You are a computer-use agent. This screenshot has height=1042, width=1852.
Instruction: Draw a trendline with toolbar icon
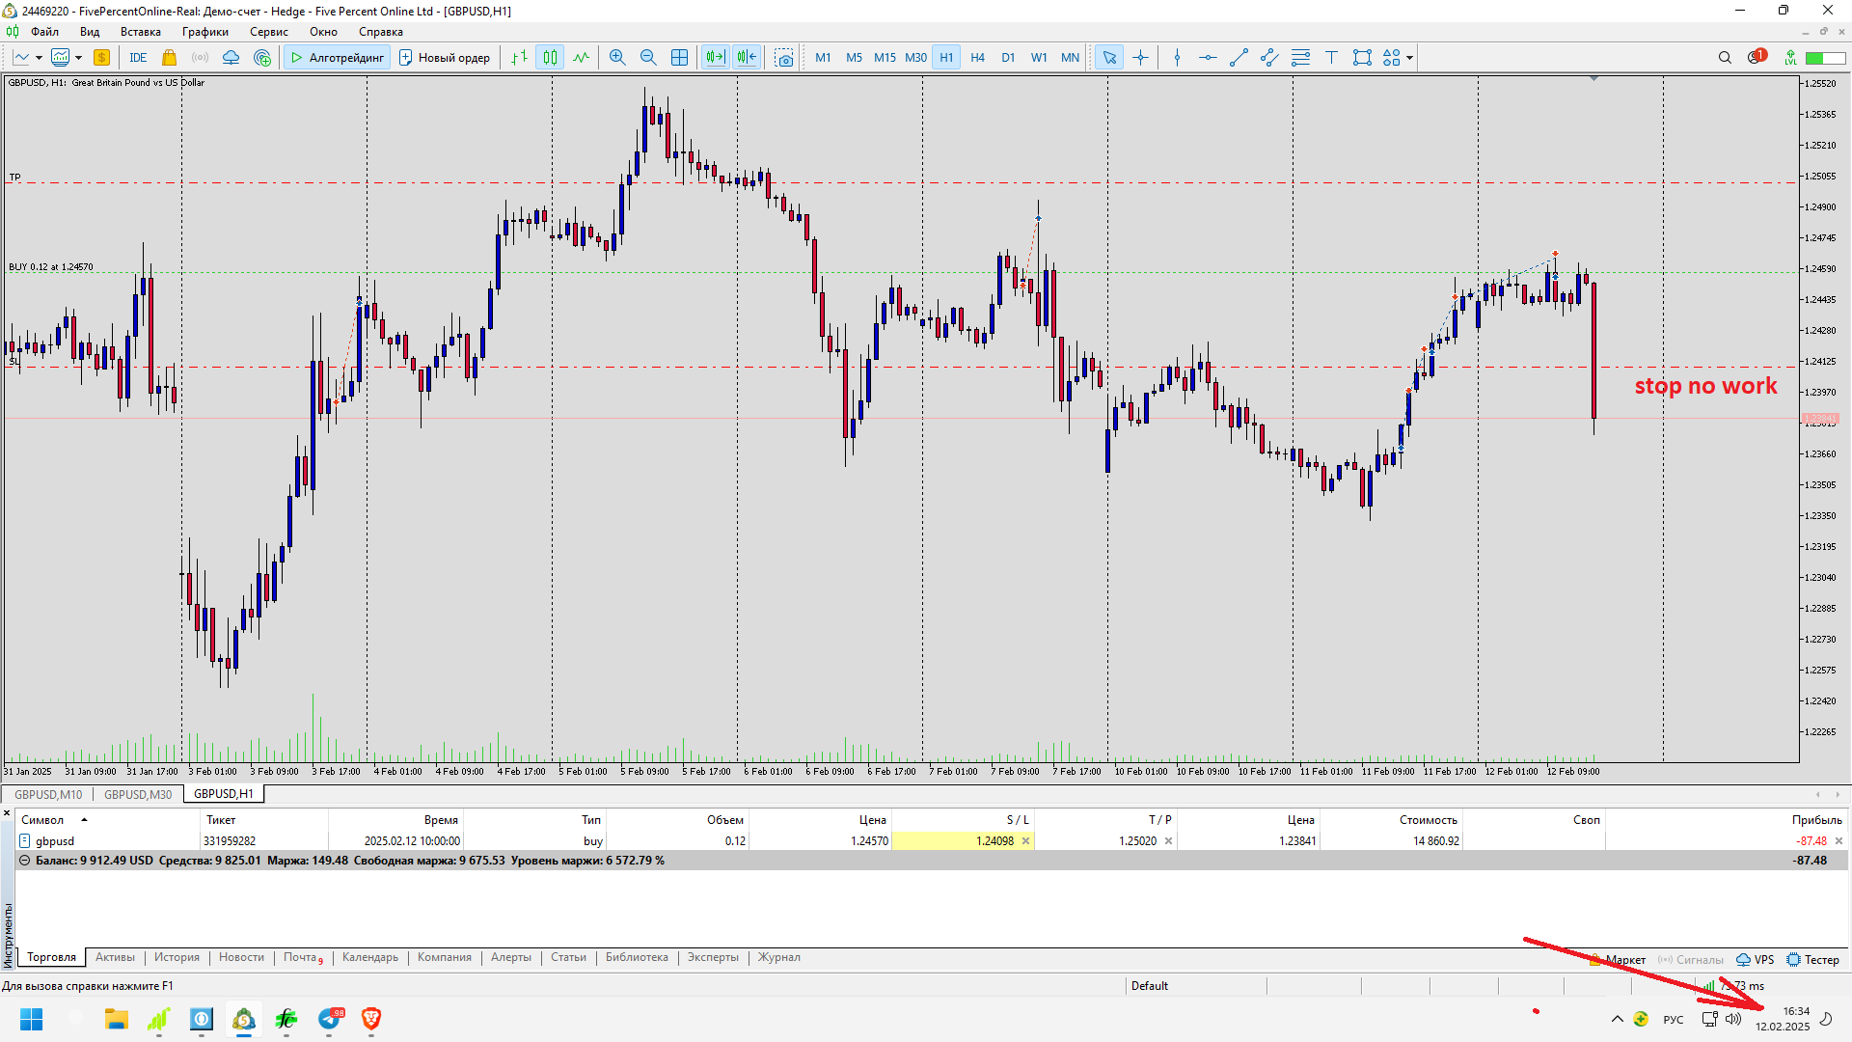pos(1239,58)
